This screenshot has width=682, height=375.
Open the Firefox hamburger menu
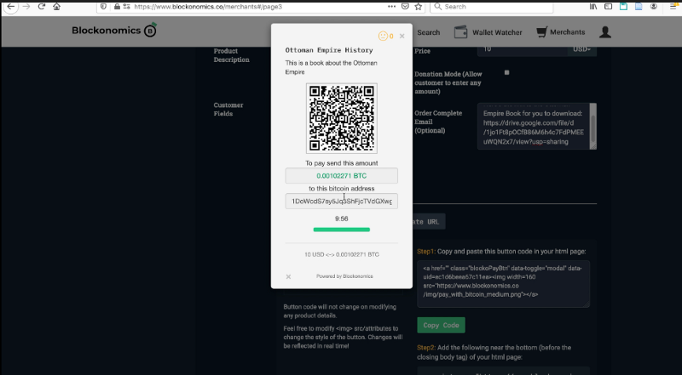tap(673, 7)
